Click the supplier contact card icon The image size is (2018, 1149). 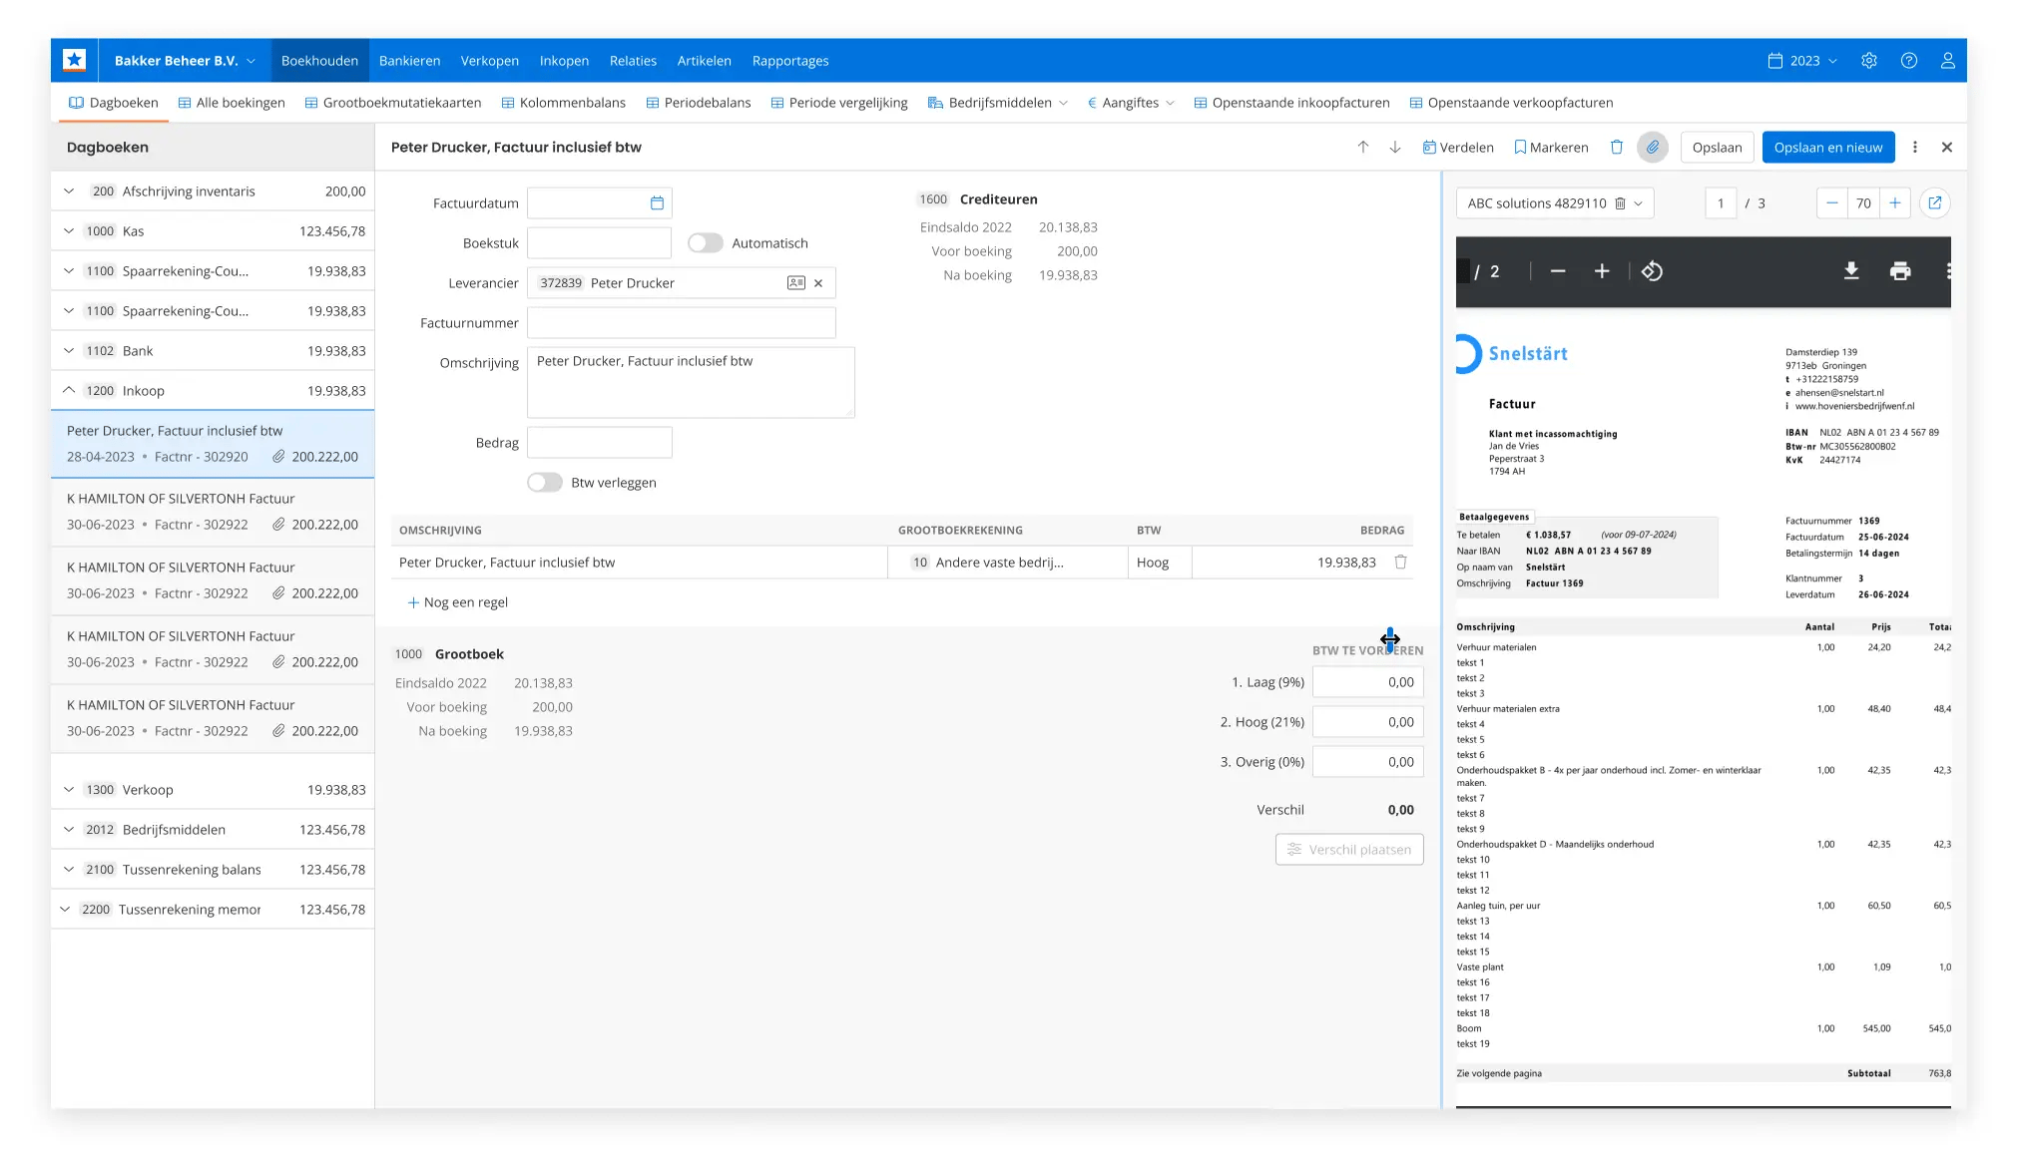(x=795, y=283)
